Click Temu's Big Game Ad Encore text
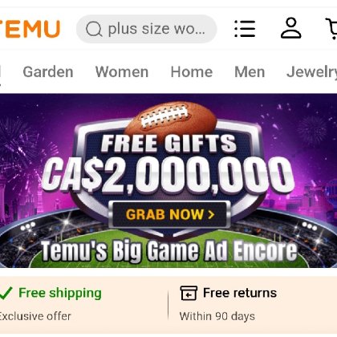The image size is (337, 337). click(x=169, y=251)
